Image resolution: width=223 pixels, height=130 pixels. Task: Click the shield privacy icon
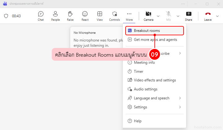click(6, 16)
